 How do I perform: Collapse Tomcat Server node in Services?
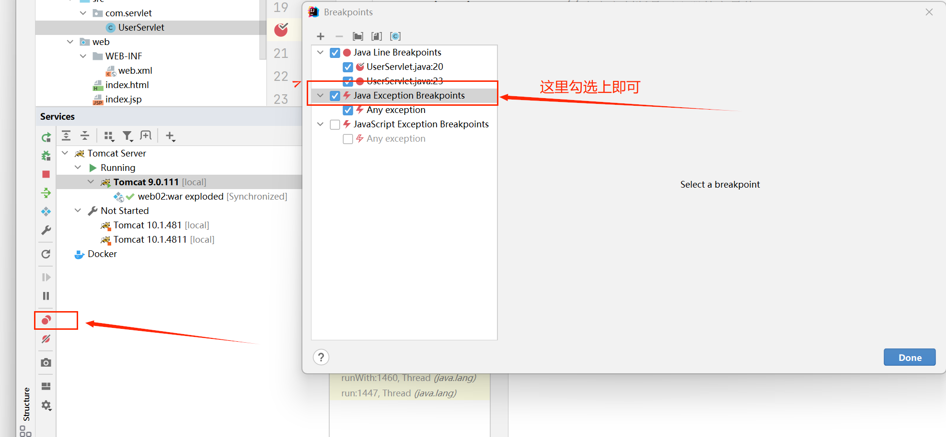point(65,153)
